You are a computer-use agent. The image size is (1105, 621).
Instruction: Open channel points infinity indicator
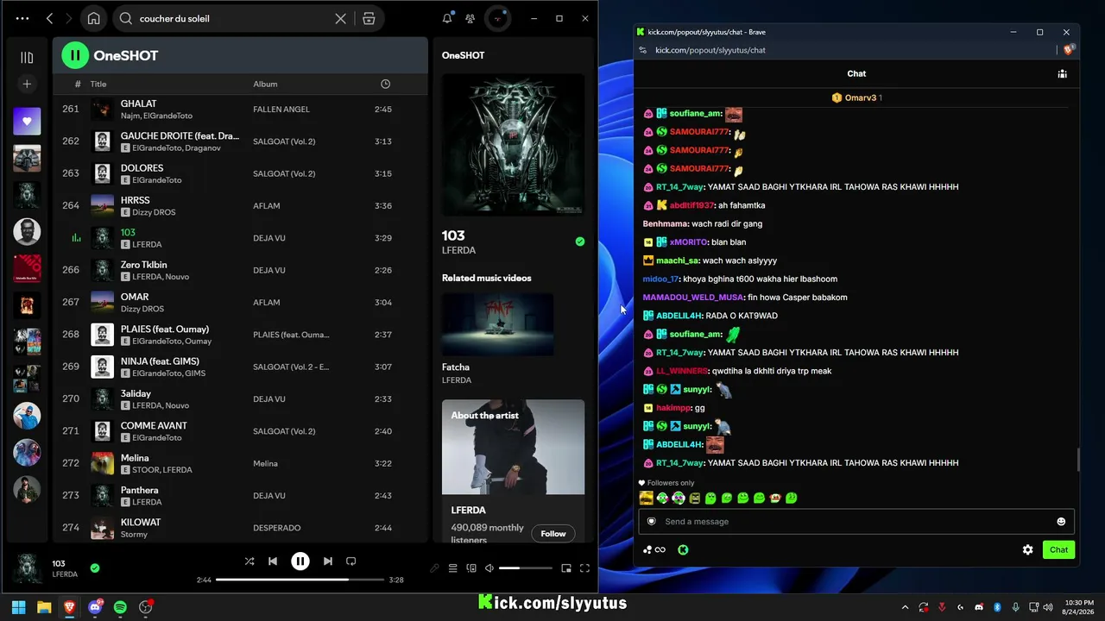655,549
